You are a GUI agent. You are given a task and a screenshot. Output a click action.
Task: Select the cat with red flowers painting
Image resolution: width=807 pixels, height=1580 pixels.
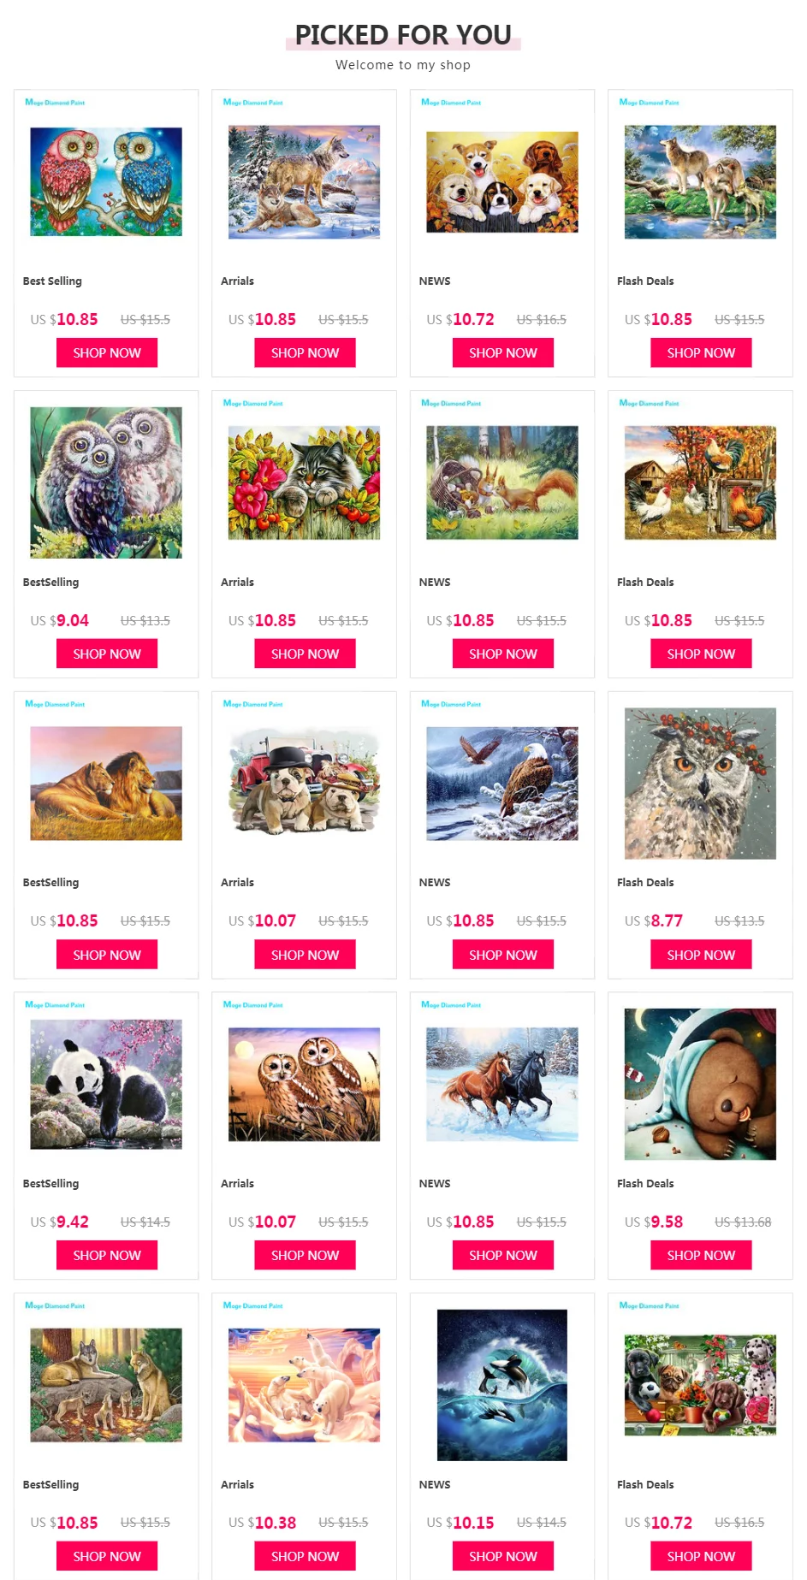click(x=304, y=482)
